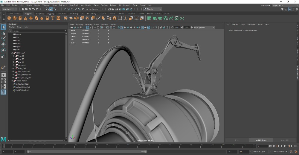Expand the Body_GRP group
Image resolution: width=299 pixels, height=155 pixels.
(13, 68)
